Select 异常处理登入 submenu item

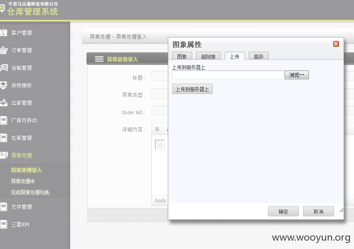point(26,170)
